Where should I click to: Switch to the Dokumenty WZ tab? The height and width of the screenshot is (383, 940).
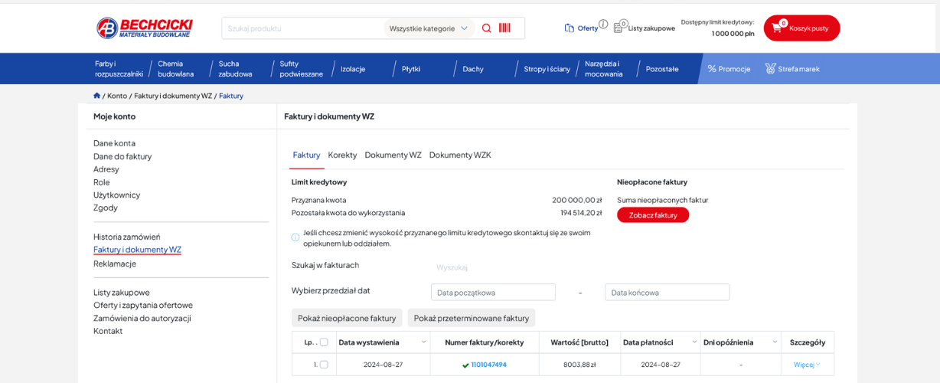coord(393,155)
